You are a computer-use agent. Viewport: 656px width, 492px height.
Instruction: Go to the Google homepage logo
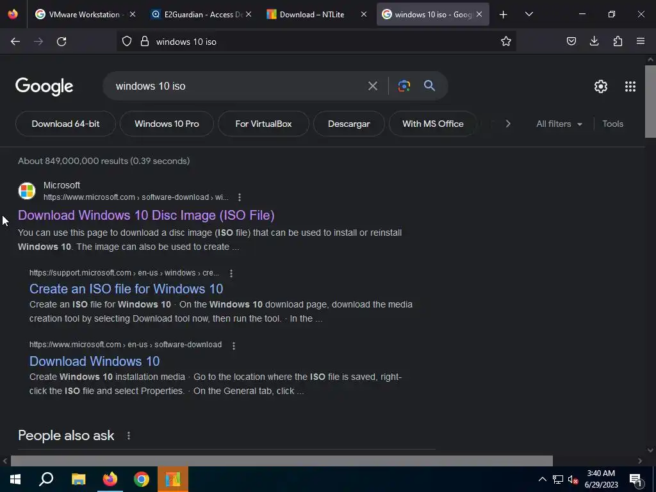44,86
